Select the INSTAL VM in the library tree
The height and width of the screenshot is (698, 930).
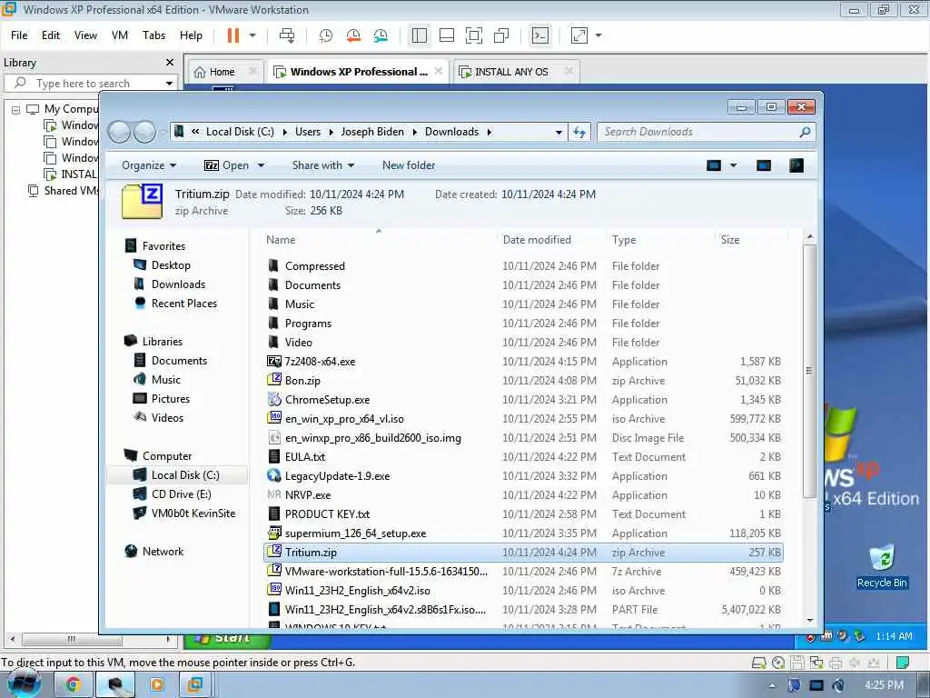[78, 174]
